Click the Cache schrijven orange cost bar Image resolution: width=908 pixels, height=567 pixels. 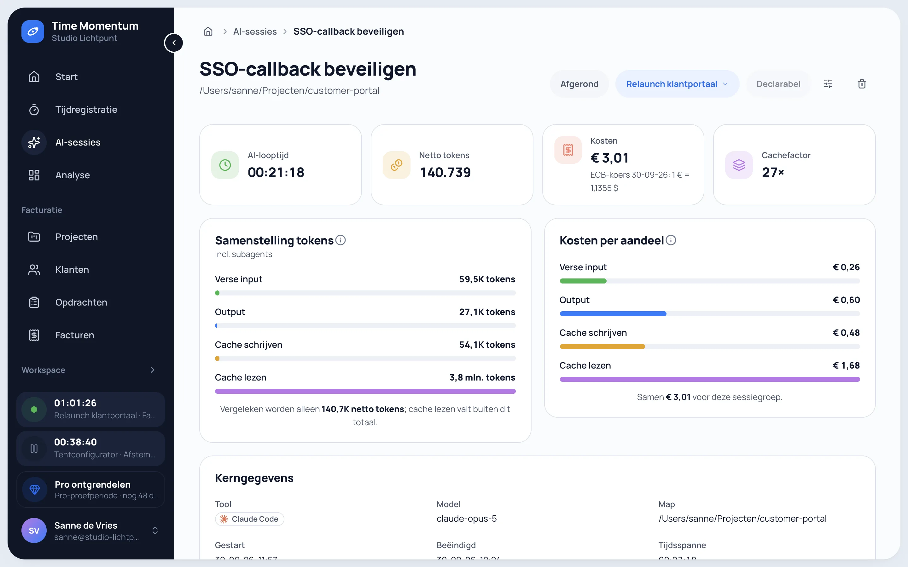(602, 346)
